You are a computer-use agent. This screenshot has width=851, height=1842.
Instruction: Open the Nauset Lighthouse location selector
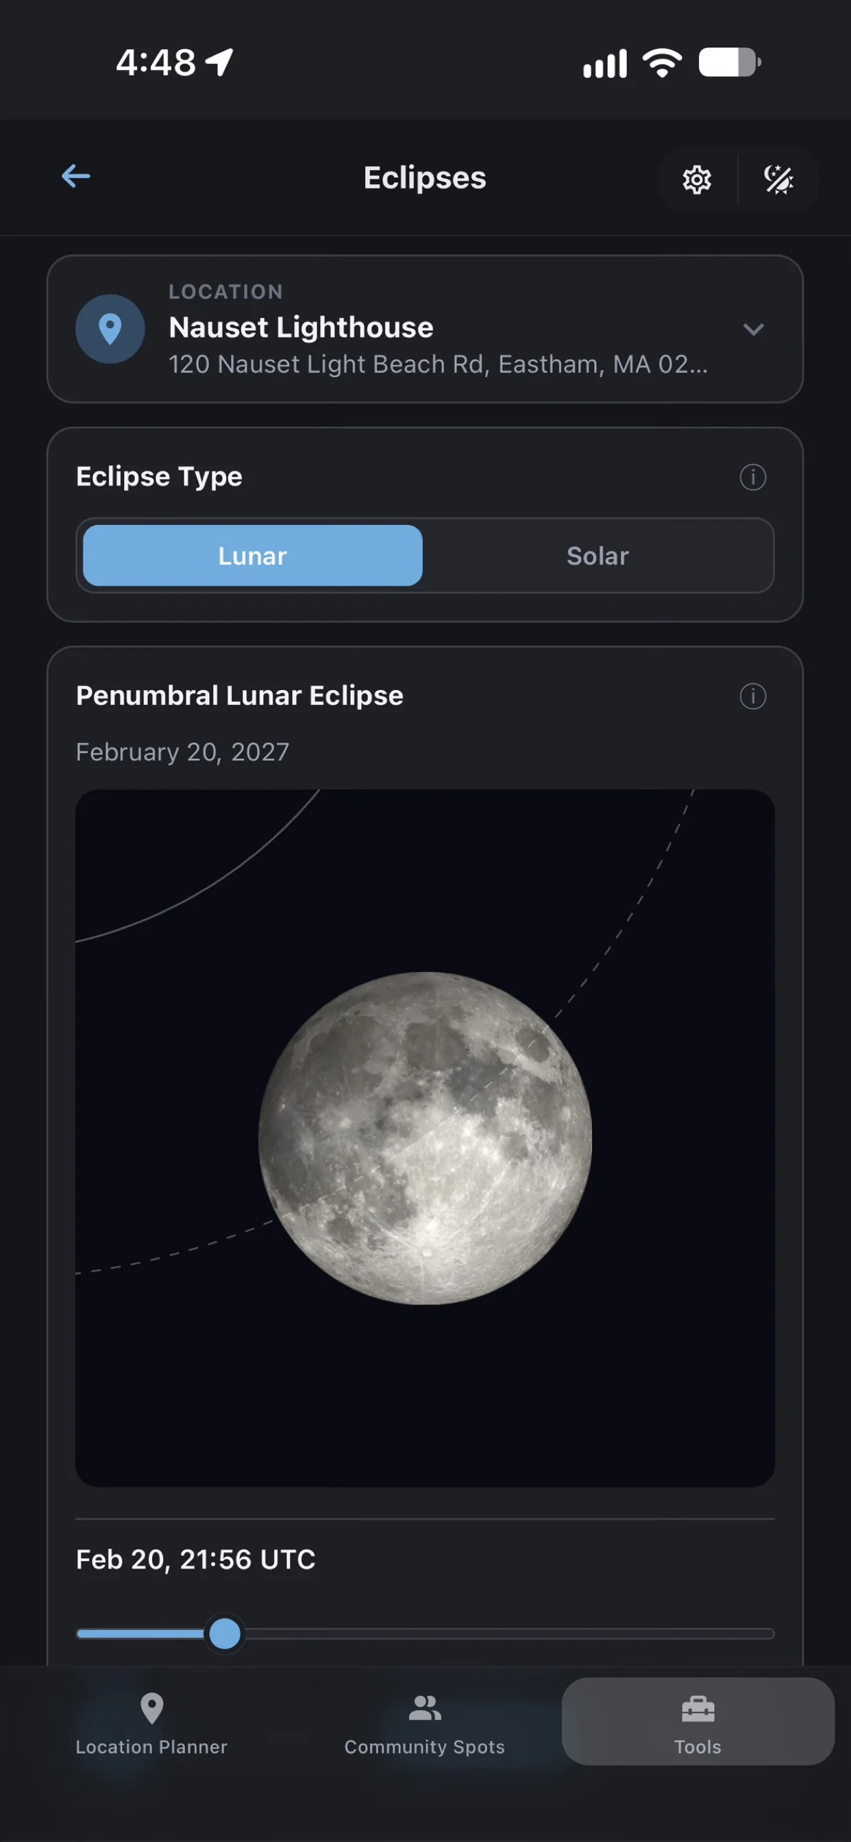tap(425, 329)
